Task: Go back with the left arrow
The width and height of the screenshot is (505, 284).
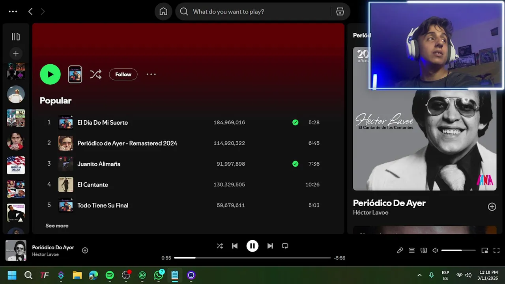Action: (x=30, y=11)
